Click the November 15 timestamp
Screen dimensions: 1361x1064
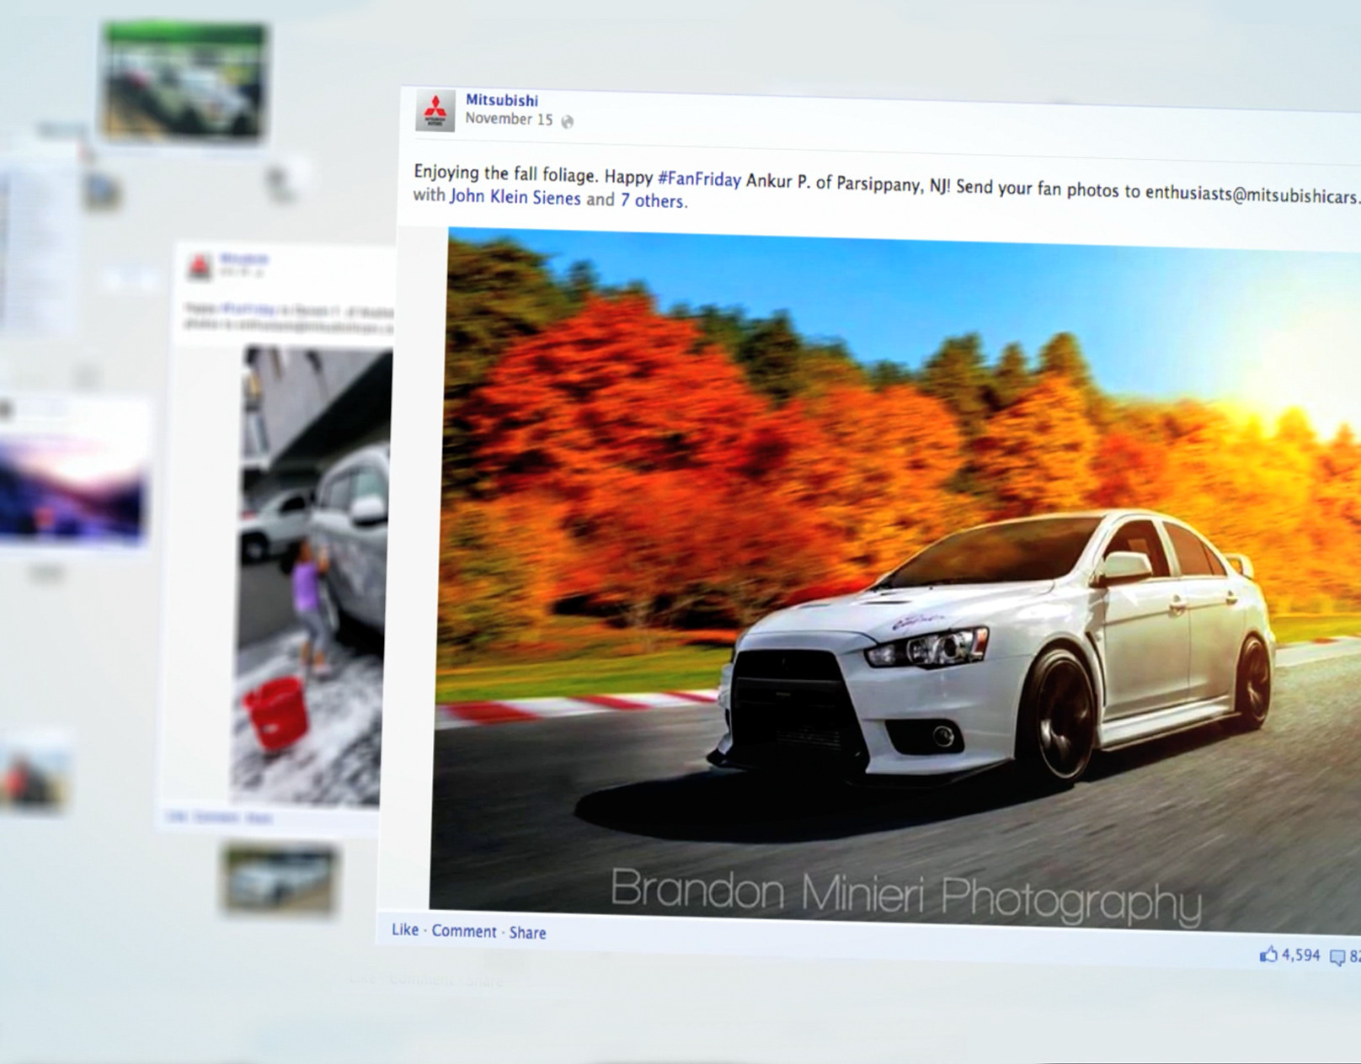(509, 119)
